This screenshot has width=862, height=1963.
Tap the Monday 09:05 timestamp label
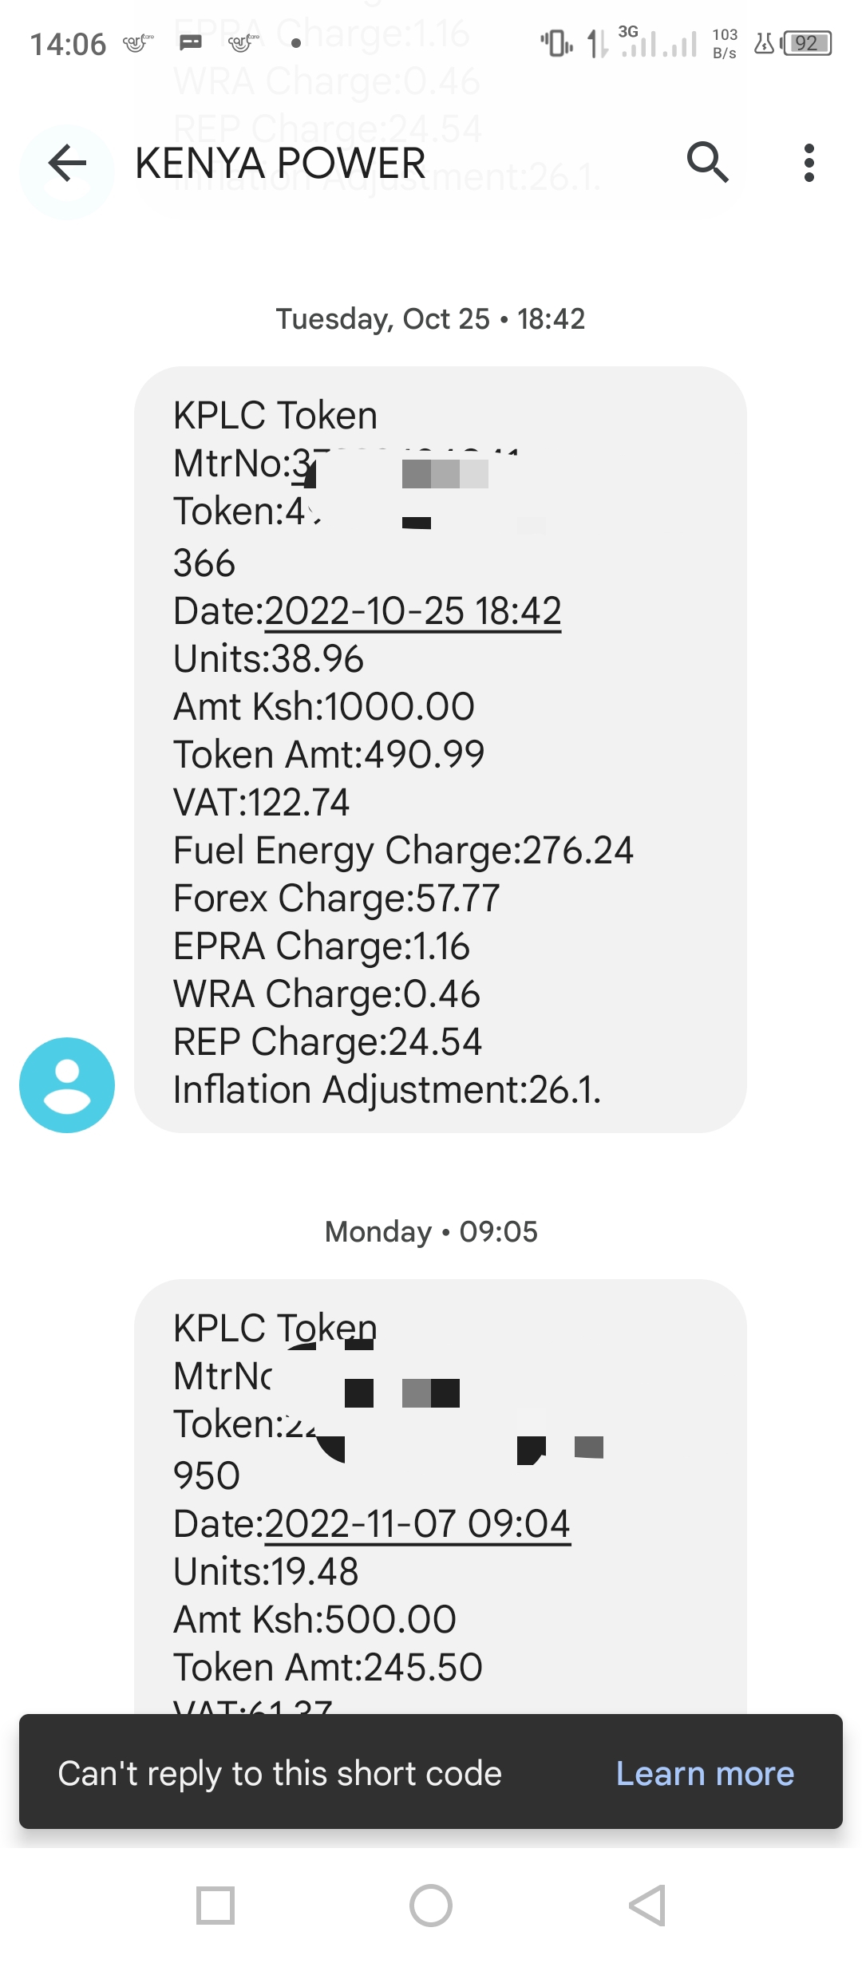[431, 1232]
